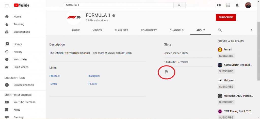Expand channel tabs with right chevron

coord(252,30)
